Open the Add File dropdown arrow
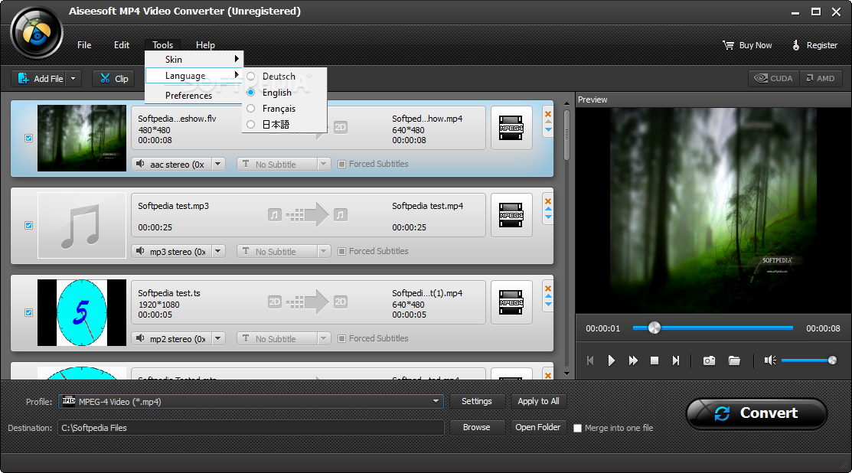 coord(73,79)
